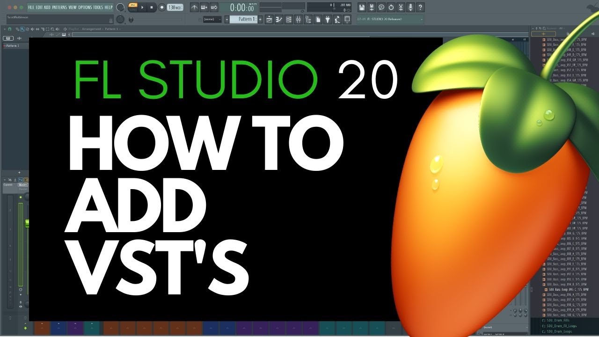The image size is (599, 337).
Task: Expand the SDU_Drum_FX_Loops folder
Action: tap(559, 326)
